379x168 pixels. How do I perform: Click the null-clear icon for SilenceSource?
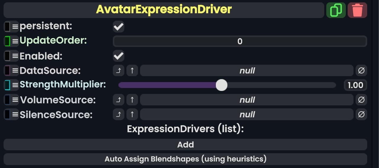tap(361, 114)
